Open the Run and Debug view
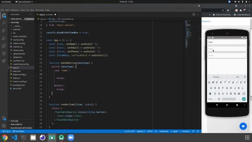Screen dimensions: 252x142 (4, 38)
